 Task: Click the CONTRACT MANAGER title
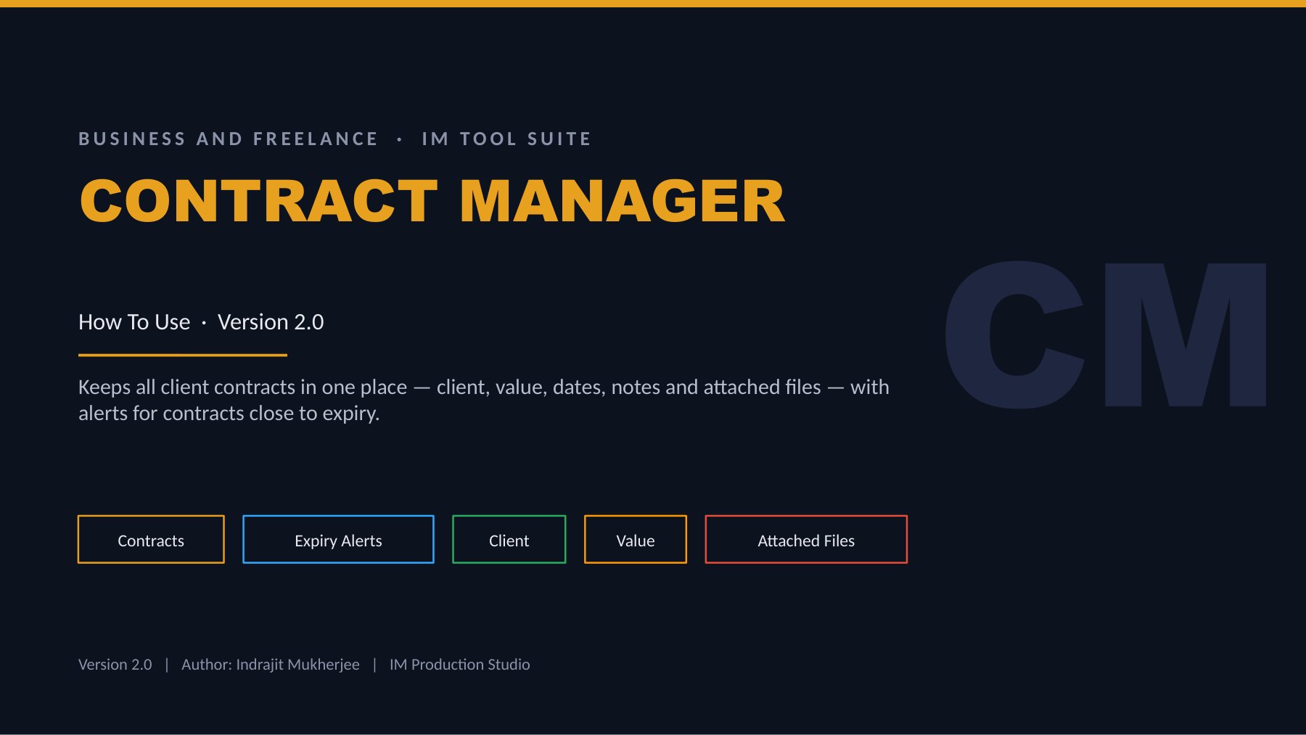click(x=432, y=201)
